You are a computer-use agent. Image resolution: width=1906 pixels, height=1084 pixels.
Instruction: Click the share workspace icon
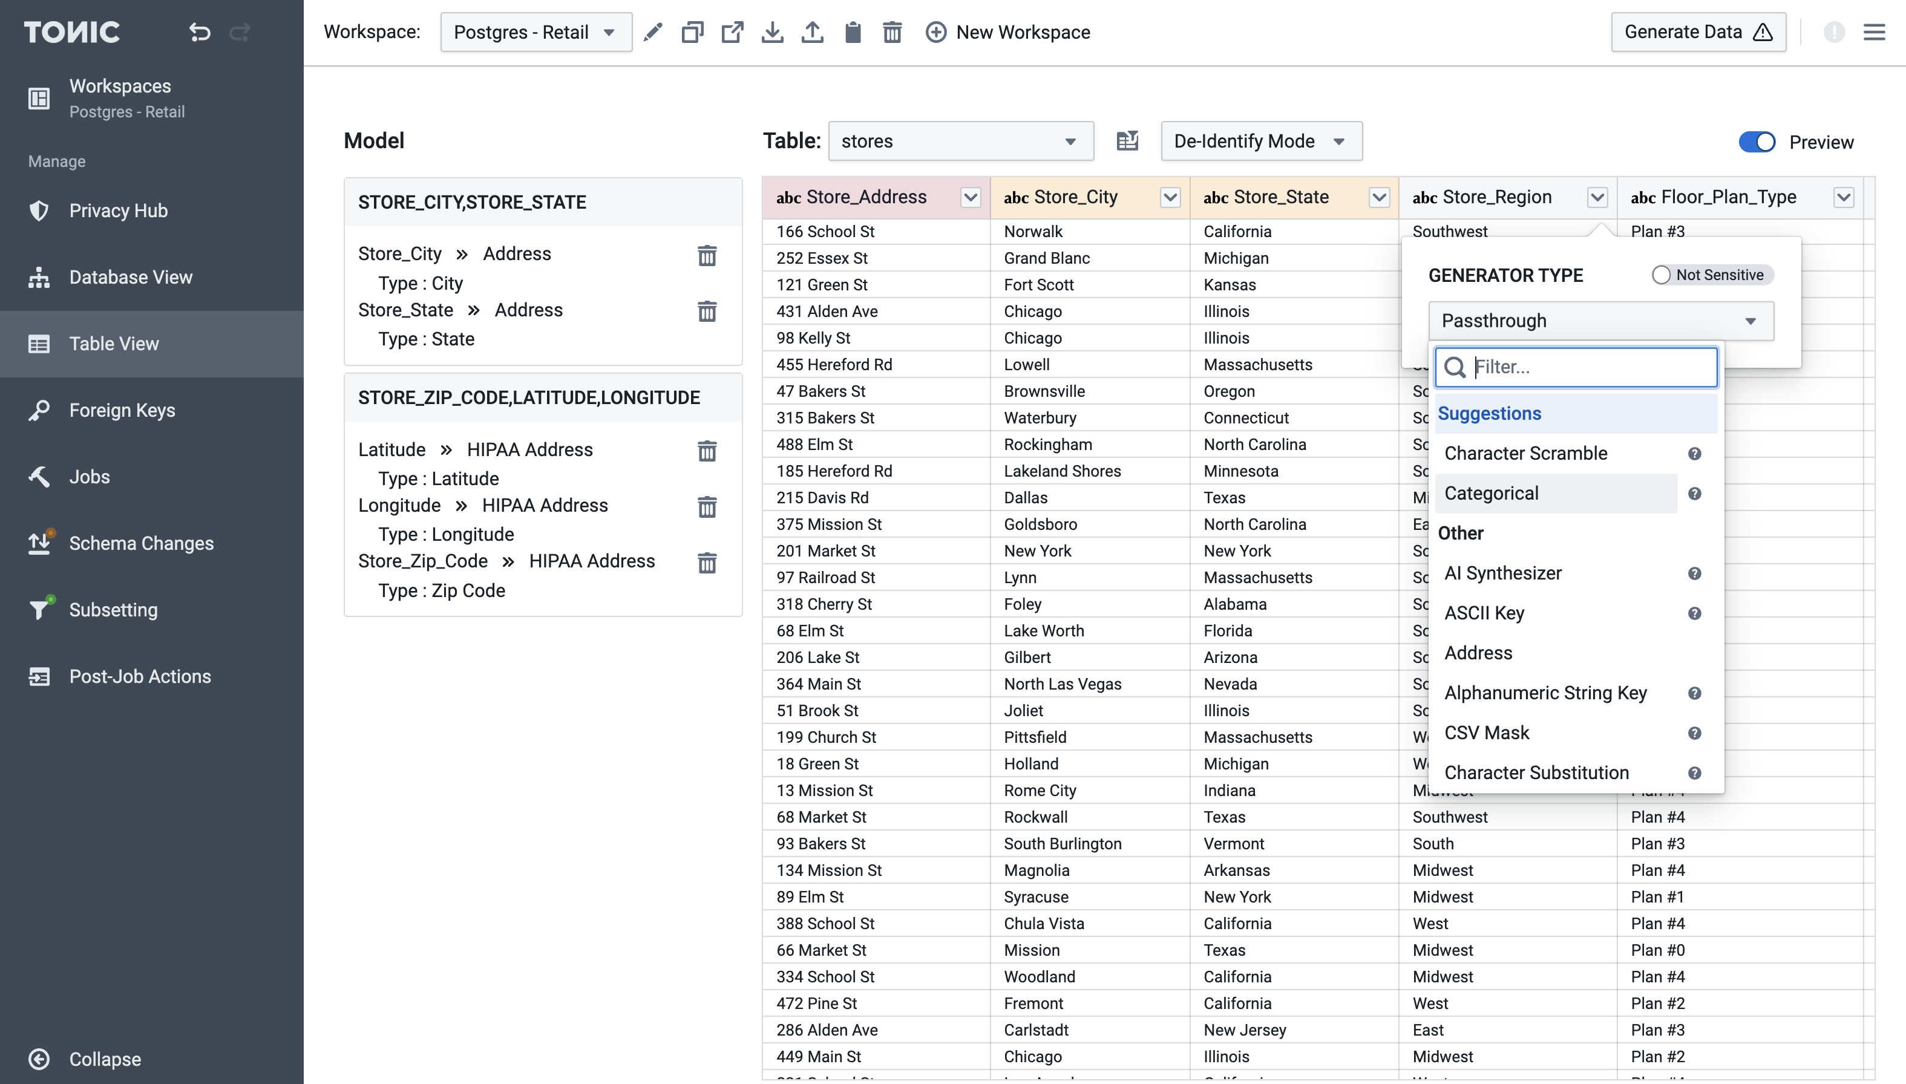(733, 32)
